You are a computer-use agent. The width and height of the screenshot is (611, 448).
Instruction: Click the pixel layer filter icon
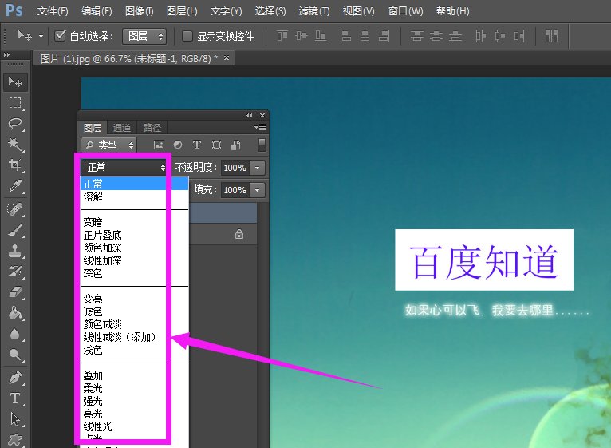(x=159, y=145)
